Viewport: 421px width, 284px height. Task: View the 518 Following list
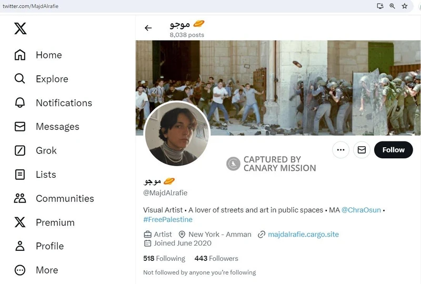point(164,259)
